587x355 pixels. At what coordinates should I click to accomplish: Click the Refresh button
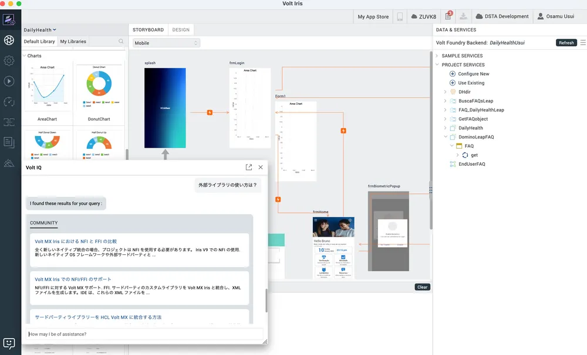[x=566, y=43]
